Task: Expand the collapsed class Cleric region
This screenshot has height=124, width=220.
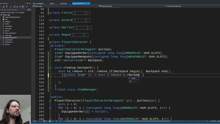Action: pyautogui.click(x=50, y=13)
